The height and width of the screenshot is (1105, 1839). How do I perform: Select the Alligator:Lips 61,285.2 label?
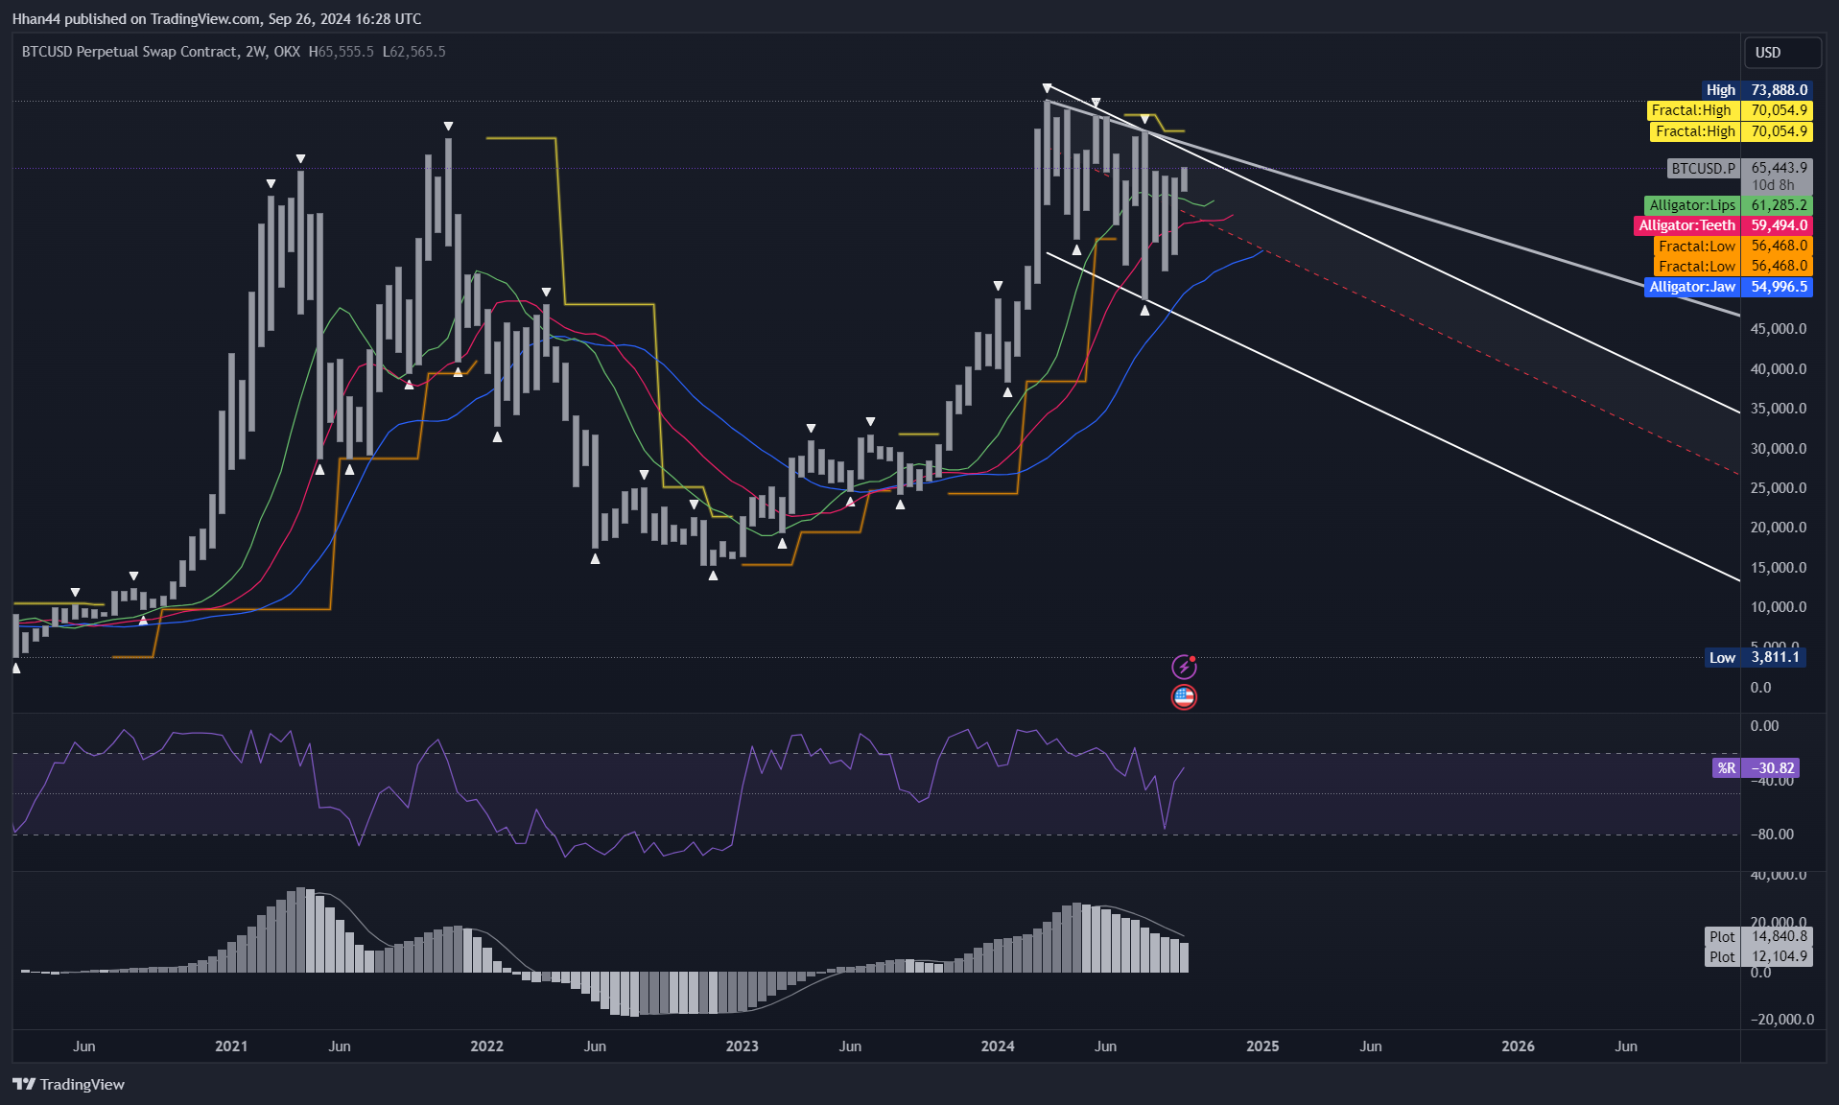[x=1729, y=205]
